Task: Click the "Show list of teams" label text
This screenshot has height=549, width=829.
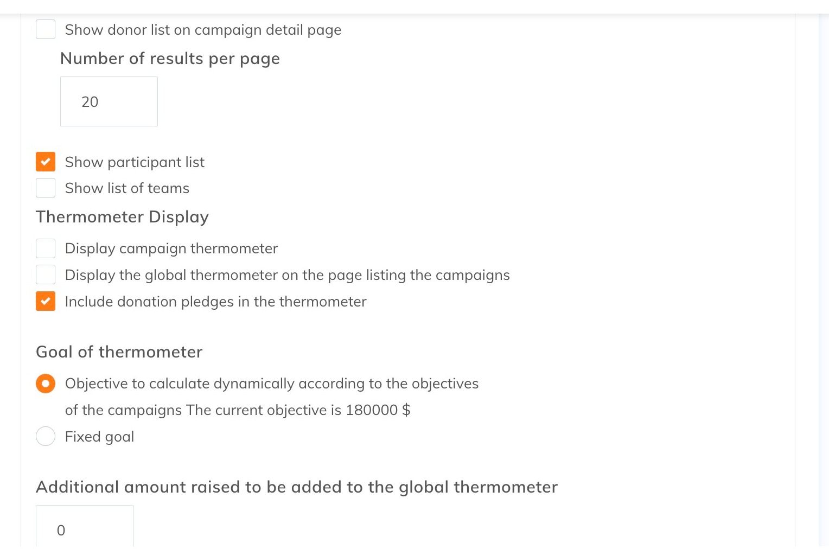Action: (127, 188)
